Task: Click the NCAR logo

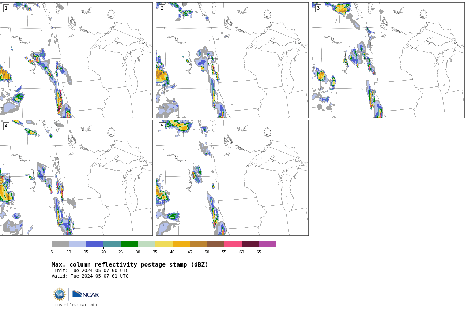Action: click(x=86, y=294)
